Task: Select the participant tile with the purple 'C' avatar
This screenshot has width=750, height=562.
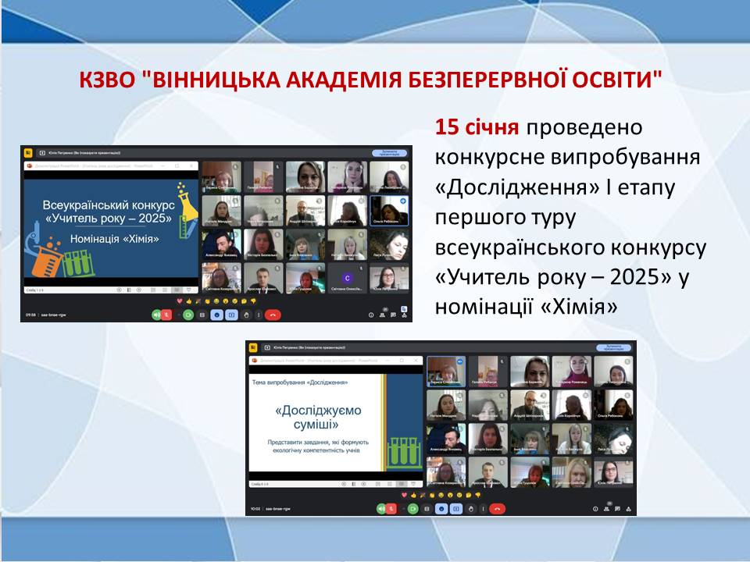Action: [x=346, y=277]
